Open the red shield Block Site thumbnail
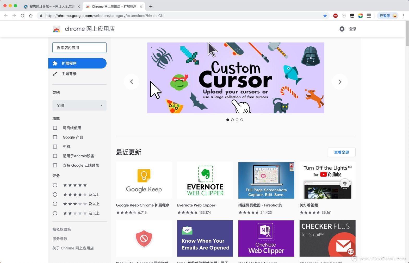The width and height of the screenshot is (409, 263). (x=144, y=239)
